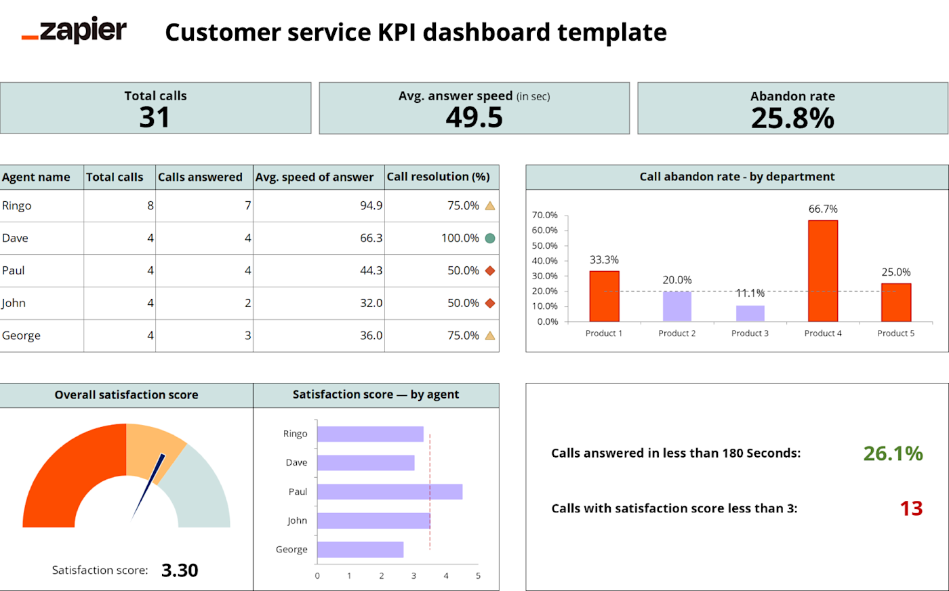Click Dave's satisfaction score bar

pos(366,463)
